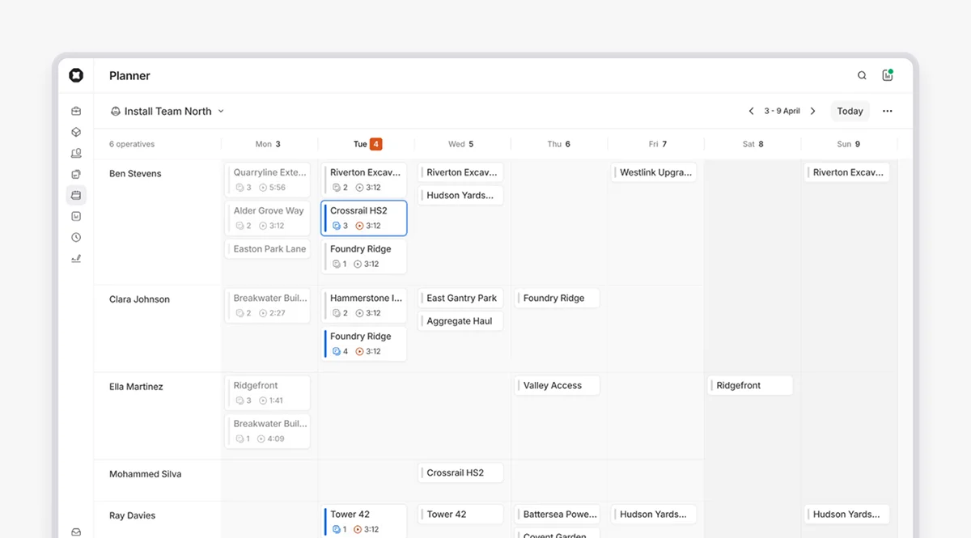Open Hudson Yards card on Friday
This screenshot has height=538, width=971.
[x=655, y=514]
